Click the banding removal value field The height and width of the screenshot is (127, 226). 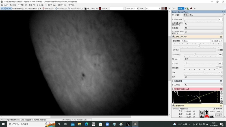(x=220, y=19)
